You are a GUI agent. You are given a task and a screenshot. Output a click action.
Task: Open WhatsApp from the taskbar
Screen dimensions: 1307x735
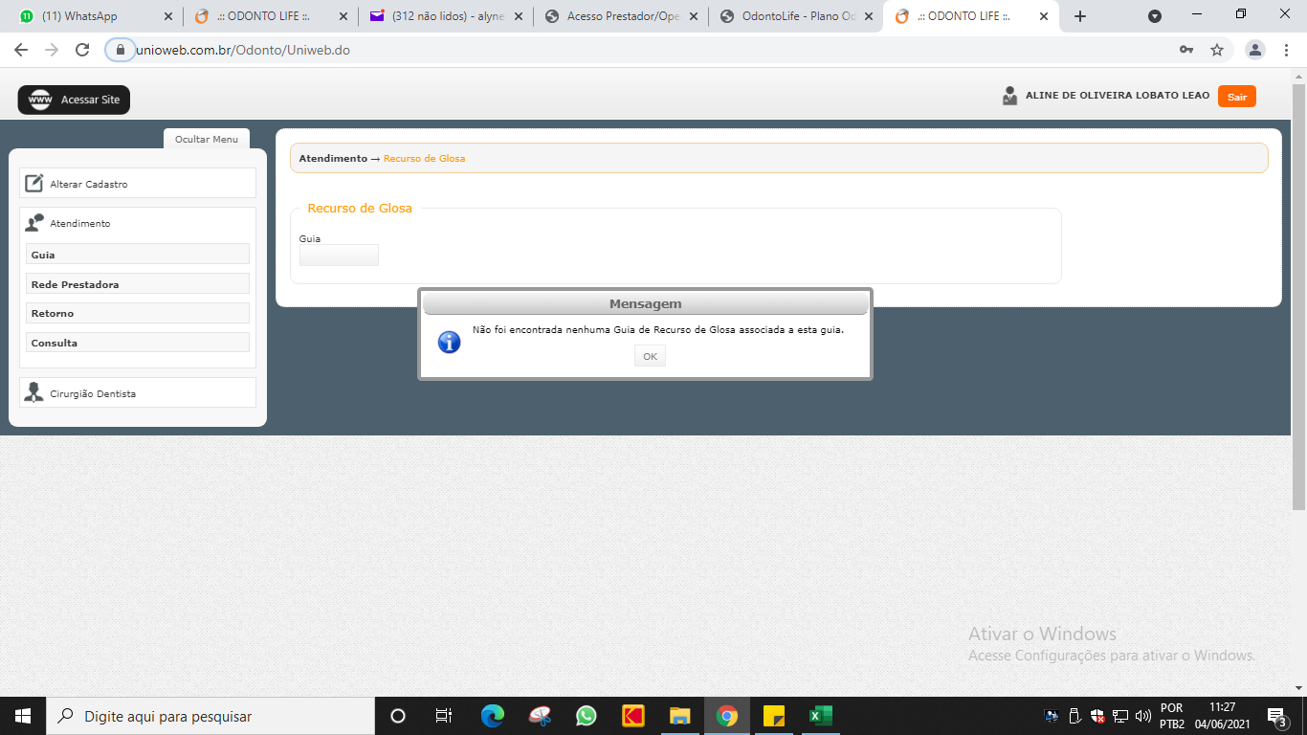[x=587, y=716]
